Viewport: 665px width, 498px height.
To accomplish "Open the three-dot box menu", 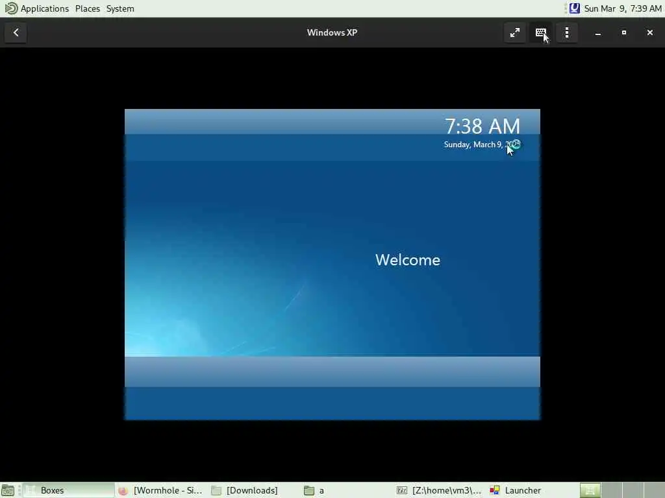I will tap(567, 32).
